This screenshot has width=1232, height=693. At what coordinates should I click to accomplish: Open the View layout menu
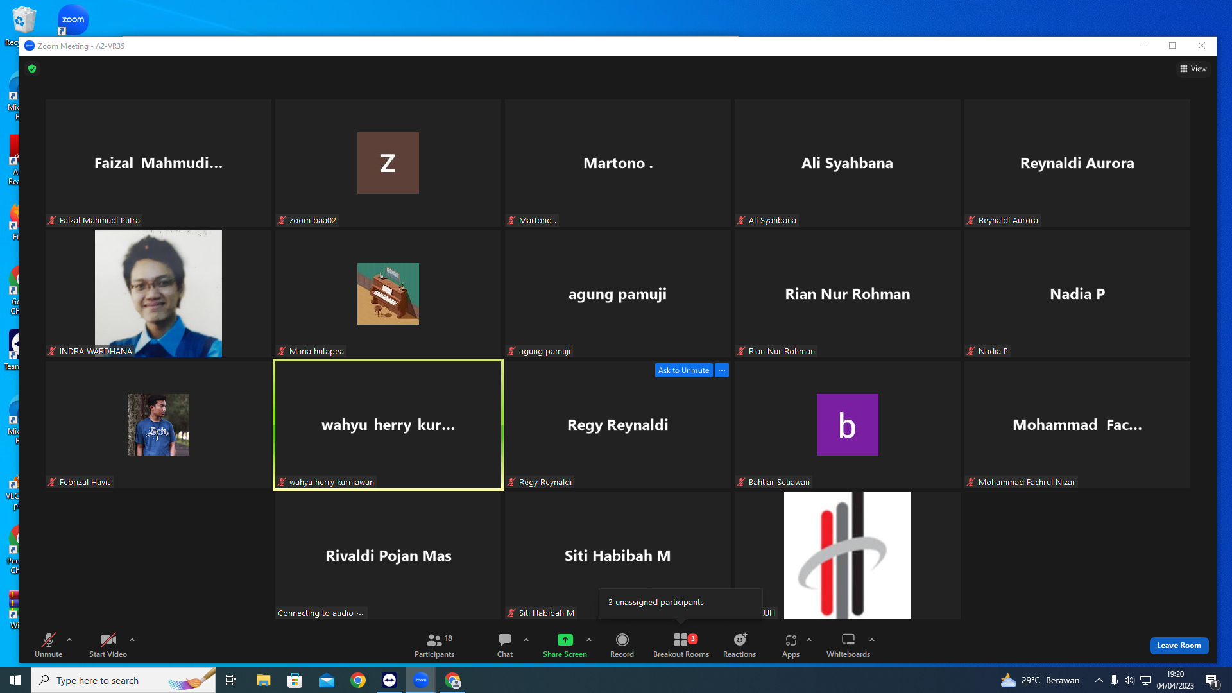pos(1193,69)
